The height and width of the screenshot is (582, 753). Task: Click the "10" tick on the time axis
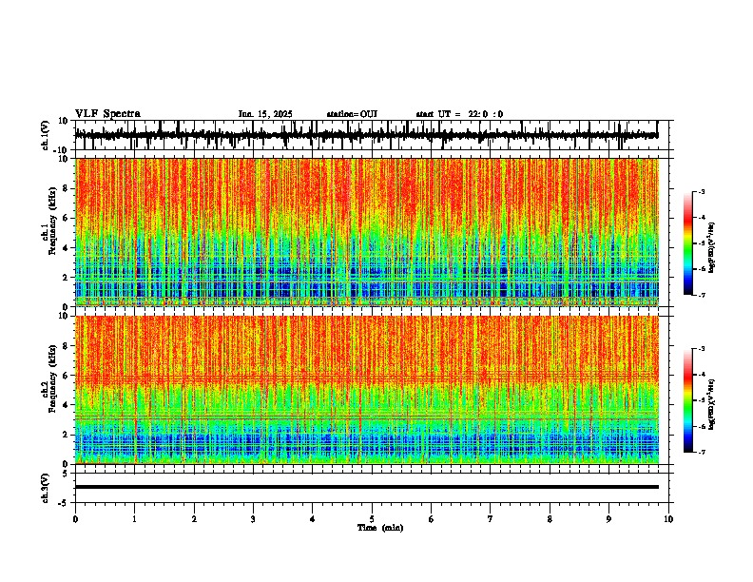coord(668,519)
